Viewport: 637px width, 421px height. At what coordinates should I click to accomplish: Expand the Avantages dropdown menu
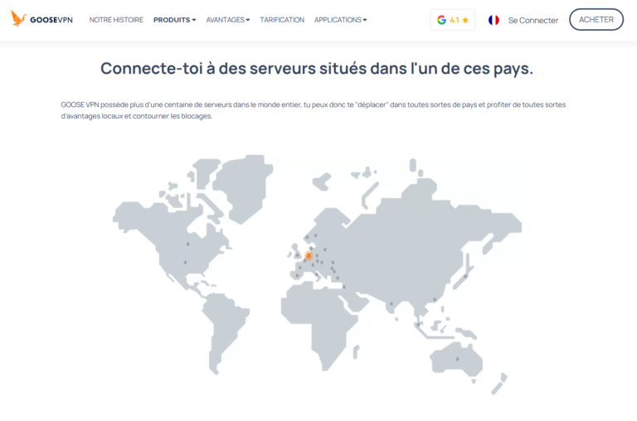228,20
